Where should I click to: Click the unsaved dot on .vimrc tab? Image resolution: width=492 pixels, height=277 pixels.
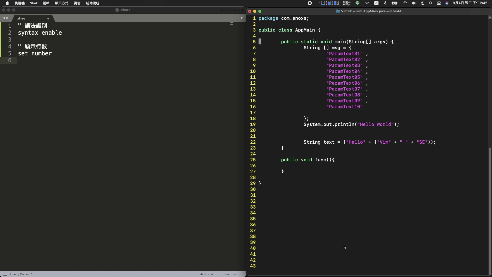[48, 18]
